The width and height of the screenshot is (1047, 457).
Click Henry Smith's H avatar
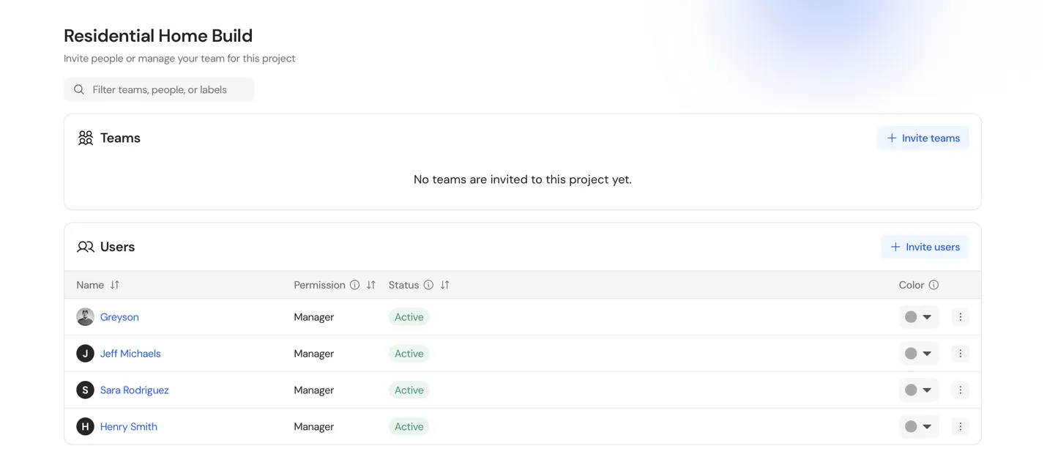click(86, 426)
